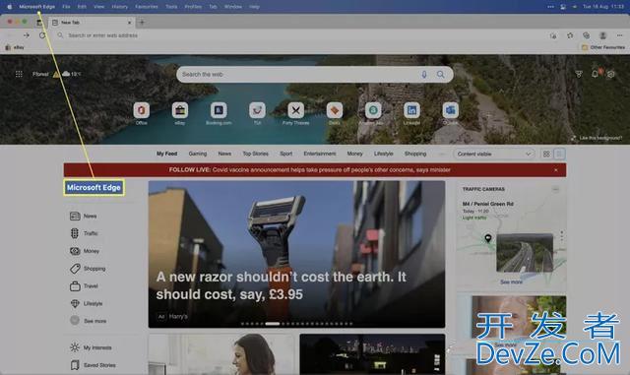Select the Lifestyle feed tab
The image size is (630, 375).
[x=383, y=154]
